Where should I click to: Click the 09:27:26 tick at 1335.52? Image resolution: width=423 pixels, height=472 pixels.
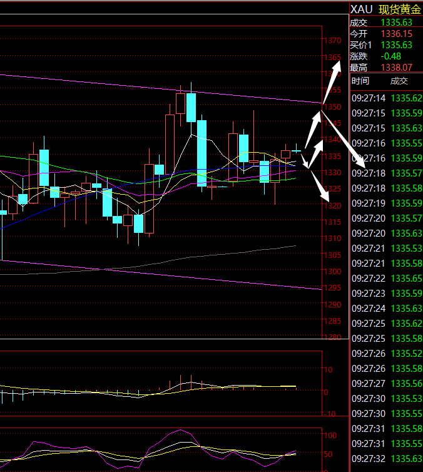[386, 353]
